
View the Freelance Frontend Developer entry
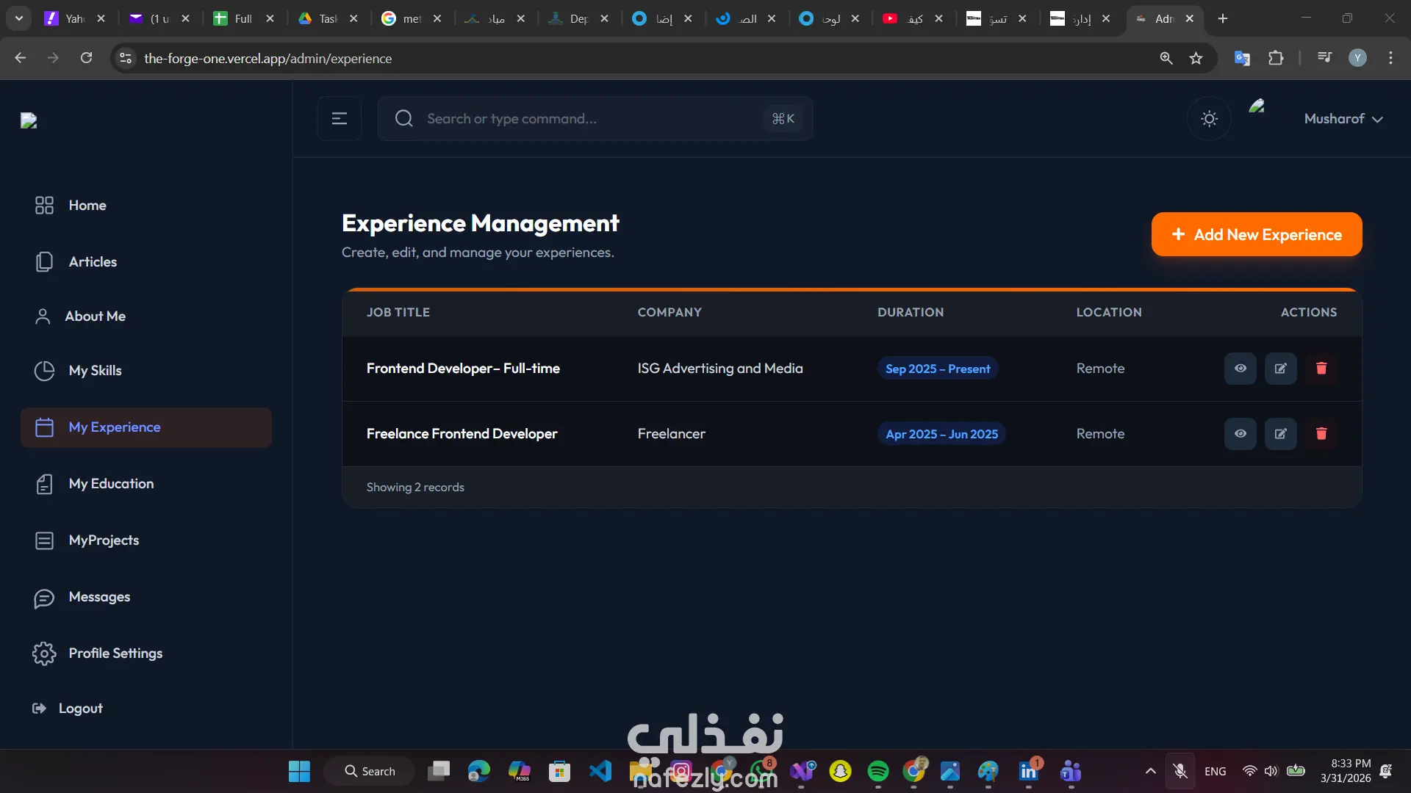(x=1240, y=434)
